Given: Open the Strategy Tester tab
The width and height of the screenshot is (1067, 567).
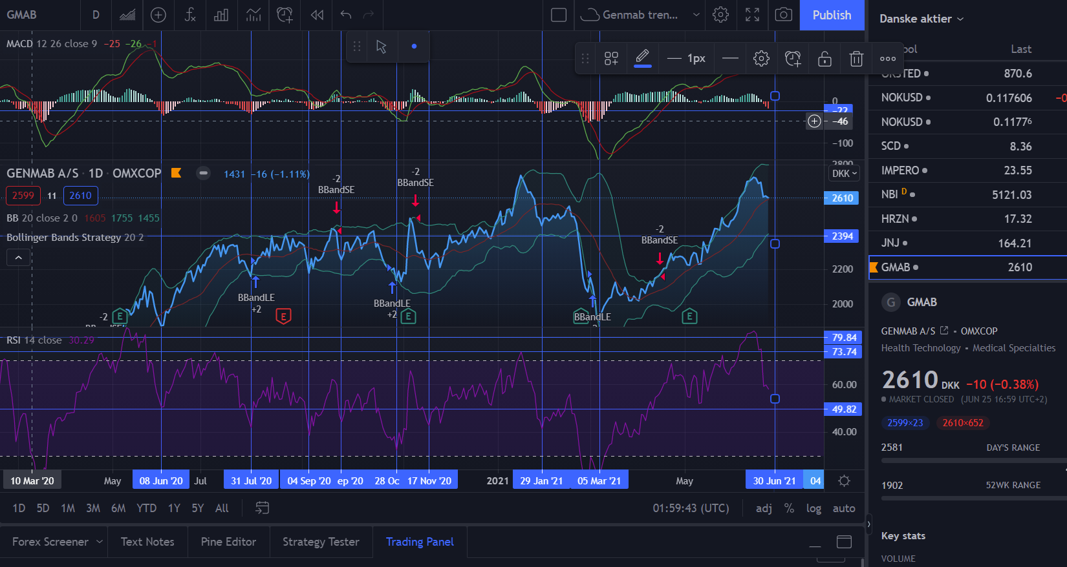Looking at the screenshot, I should (x=321, y=542).
